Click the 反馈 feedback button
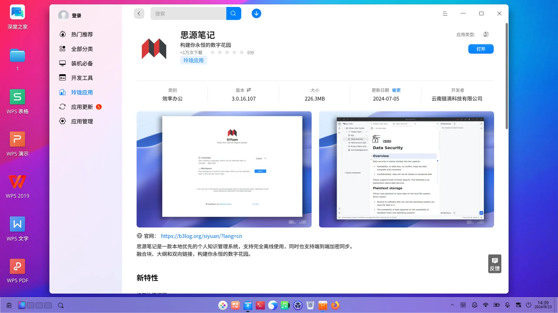This screenshot has width=558, height=313. [x=495, y=264]
